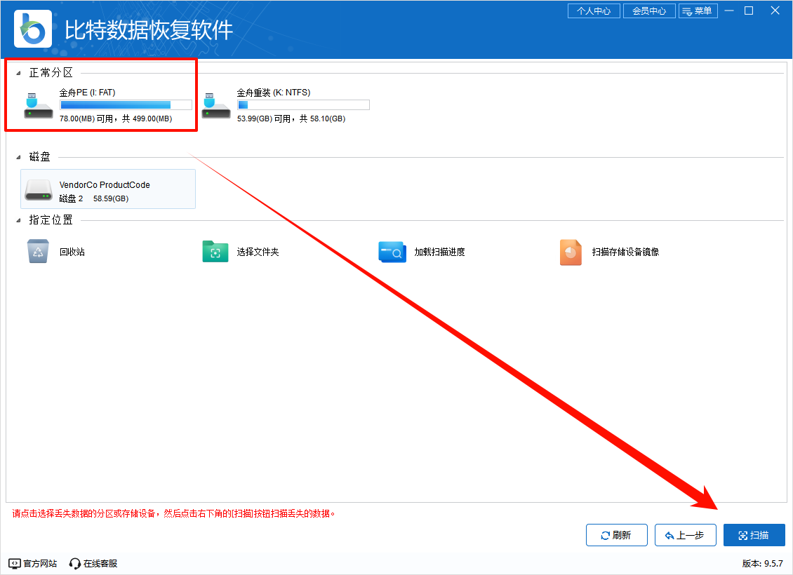
Task: Click the 加载扫描进度 blue icon
Action: (x=392, y=252)
